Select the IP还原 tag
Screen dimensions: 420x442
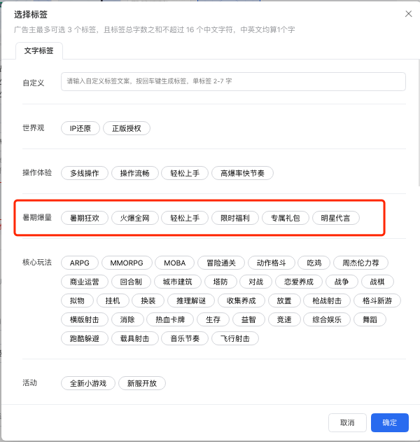[80, 128]
